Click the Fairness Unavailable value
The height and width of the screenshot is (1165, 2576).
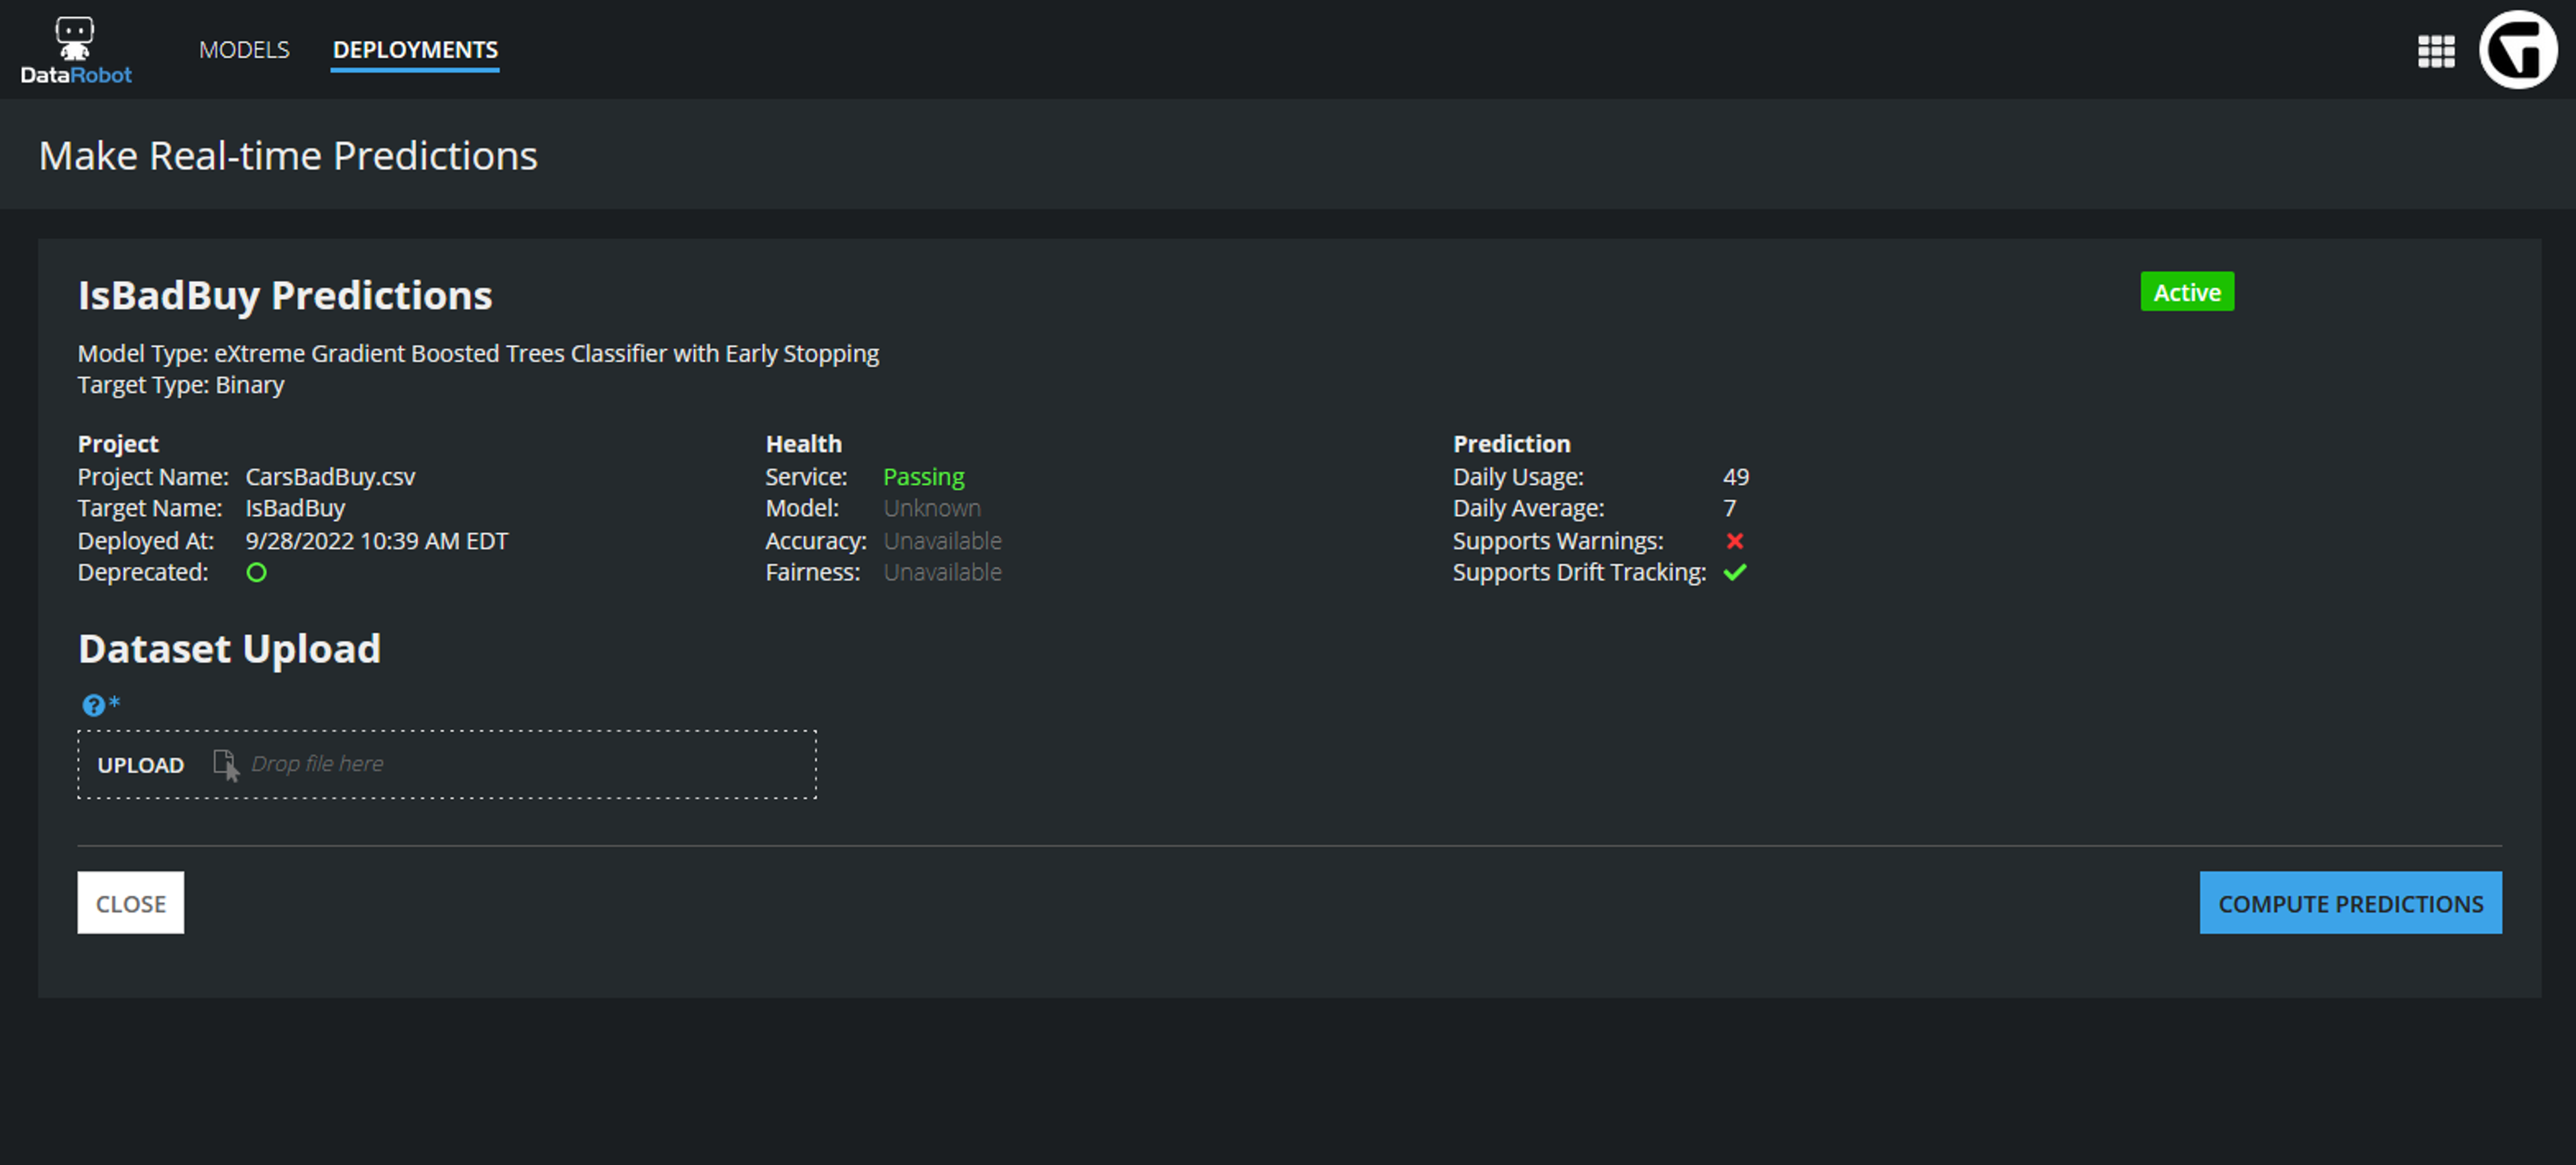943,573
